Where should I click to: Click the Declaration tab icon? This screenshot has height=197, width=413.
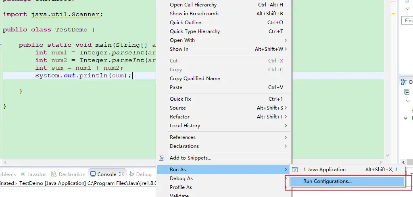[x=54, y=174]
